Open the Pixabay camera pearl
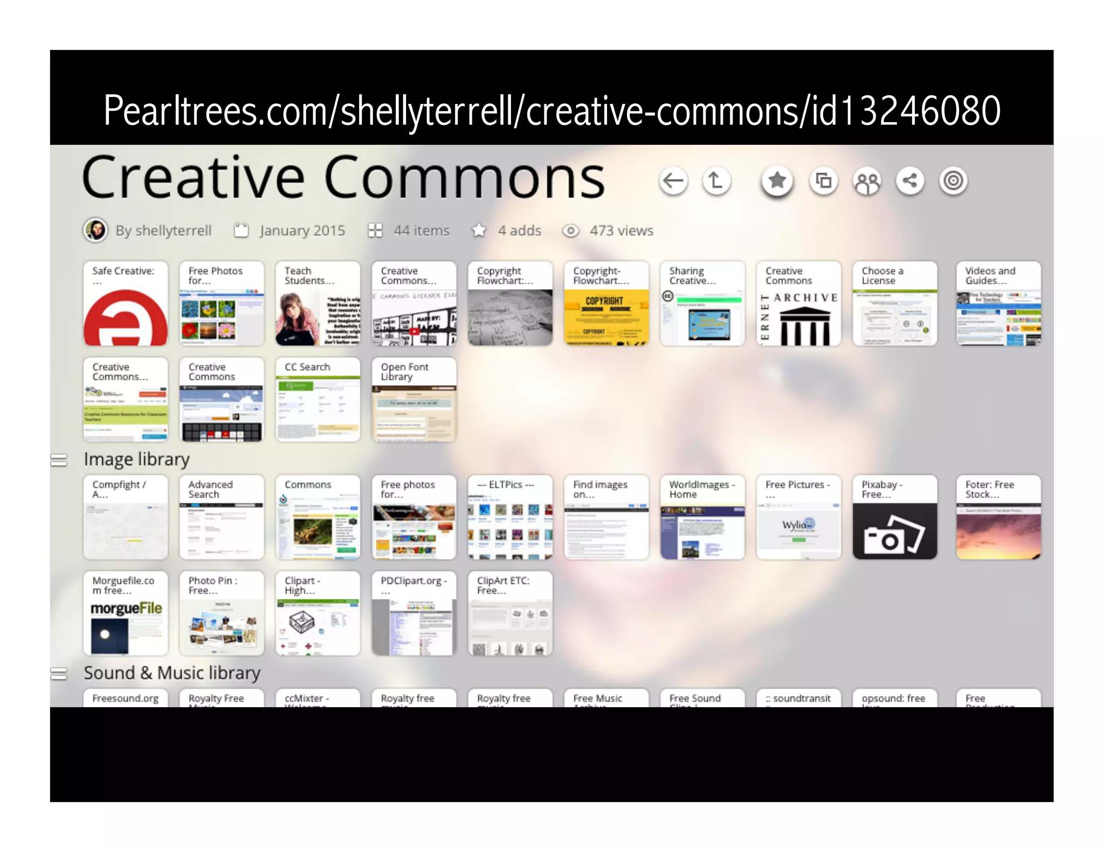 894,517
